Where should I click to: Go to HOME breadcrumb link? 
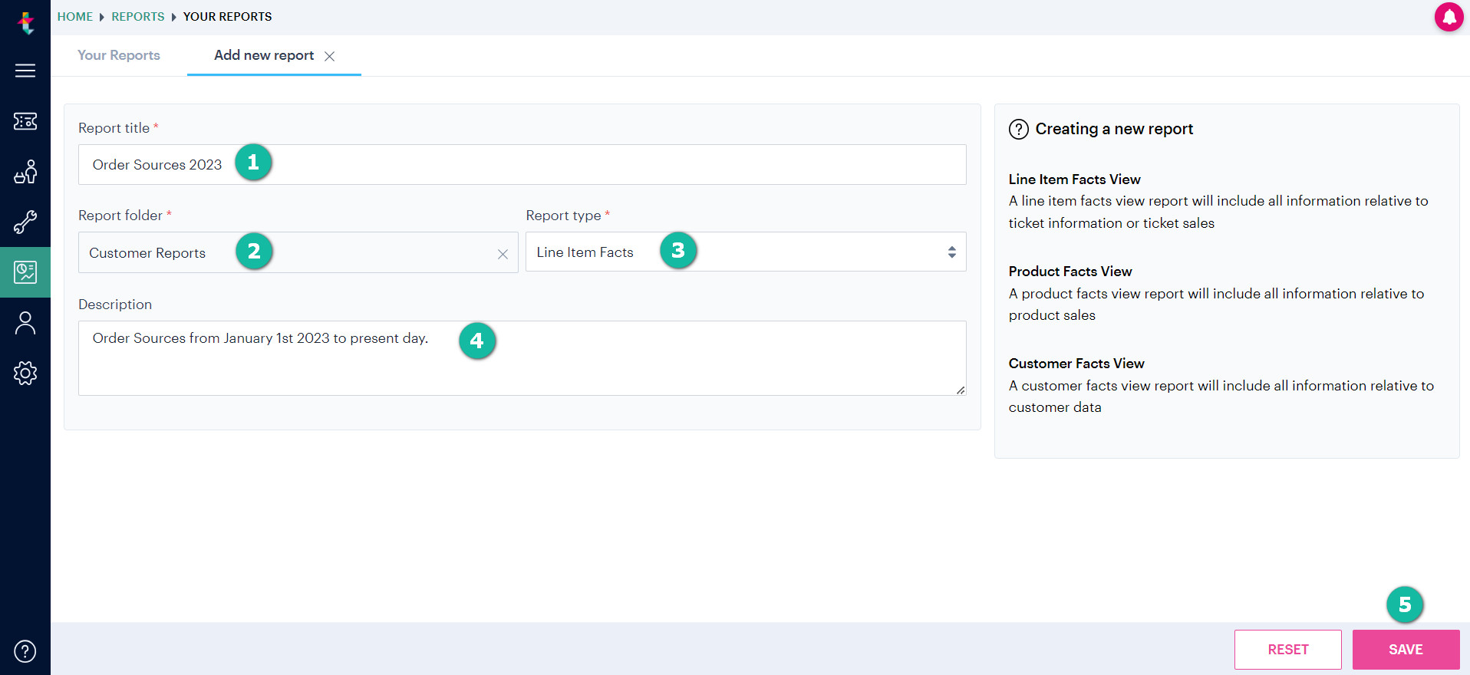(x=75, y=16)
